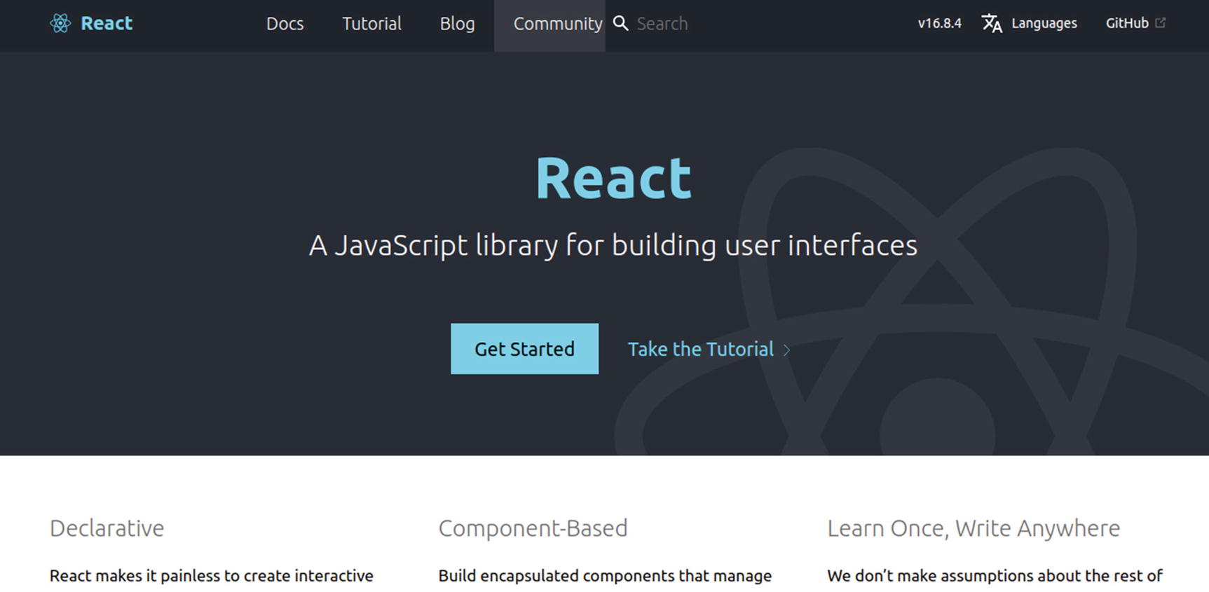Open the v16.8.4 version link
The width and height of the screenshot is (1209, 592).
(x=939, y=23)
